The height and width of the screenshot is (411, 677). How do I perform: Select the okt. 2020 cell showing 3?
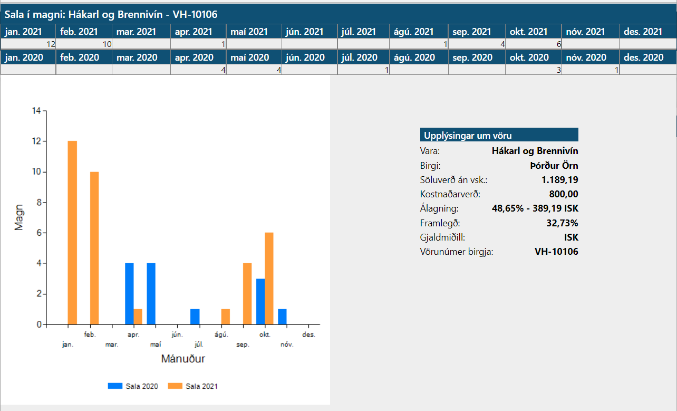point(533,70)
